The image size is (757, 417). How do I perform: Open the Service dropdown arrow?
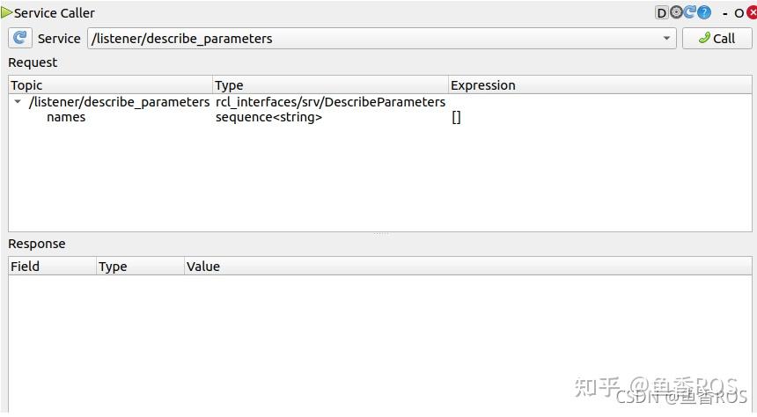[666, 39]
